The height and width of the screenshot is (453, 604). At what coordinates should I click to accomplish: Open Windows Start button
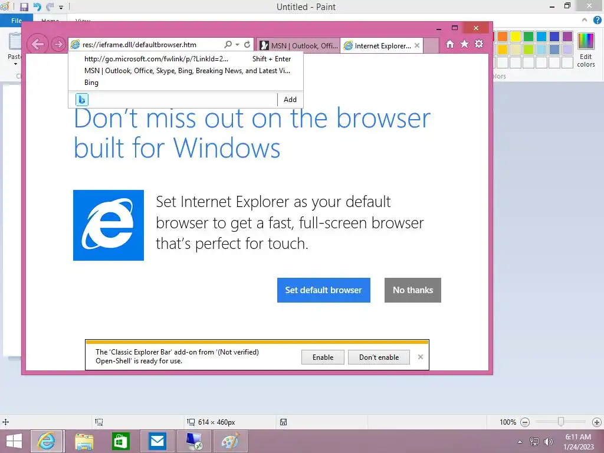coord(14,441)
